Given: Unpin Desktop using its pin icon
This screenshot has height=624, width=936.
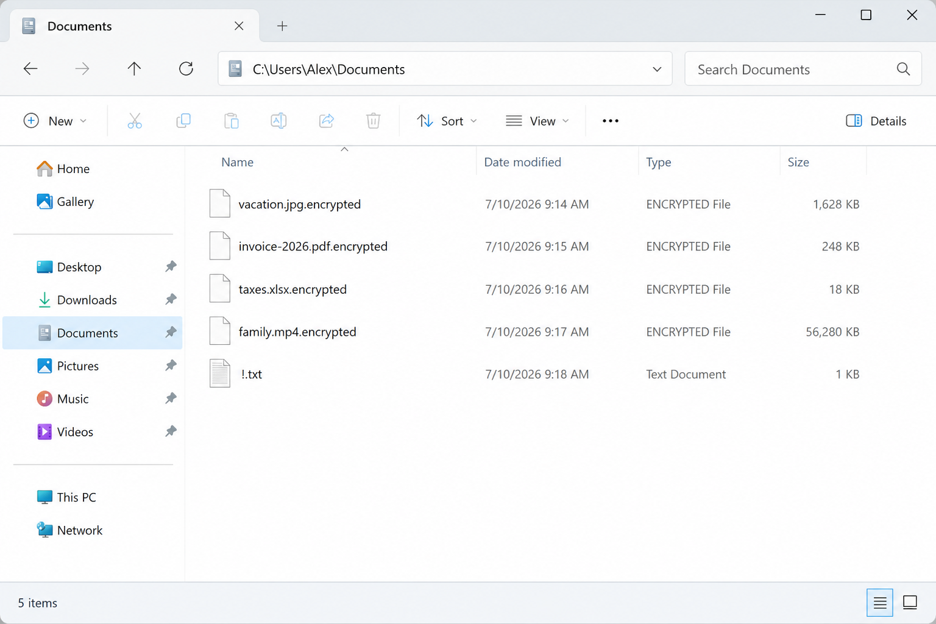Looking at the screenshot, I should (171, 267).
